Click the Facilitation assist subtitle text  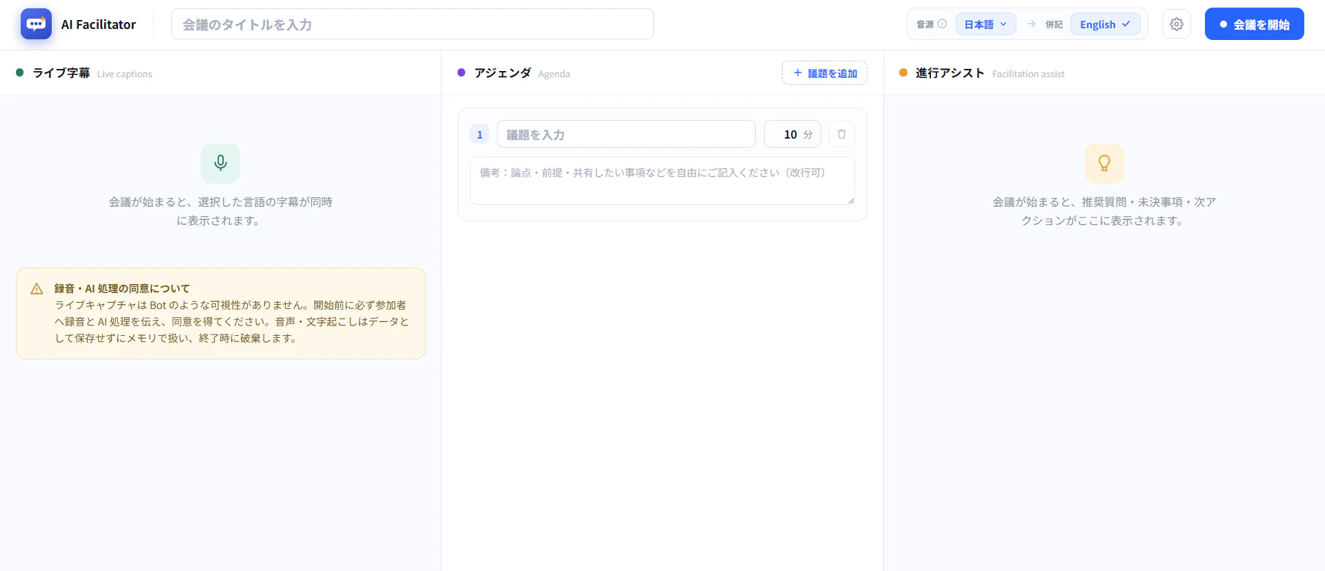click(x=1028, y=74)
